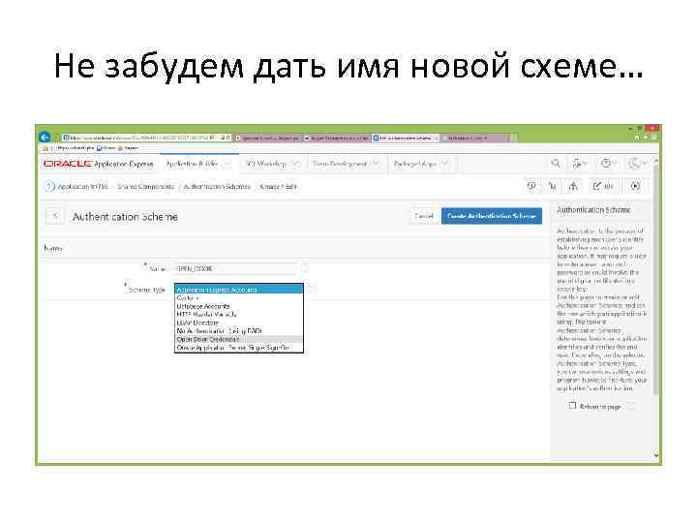Viewport: 697px width, 523px height.
Task: Click the help icon beside Return to page
Action: point(631,406)
